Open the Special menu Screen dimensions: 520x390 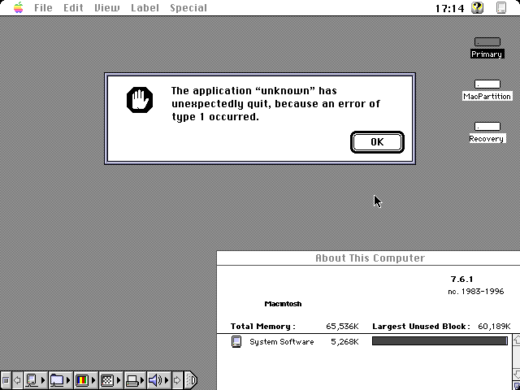pyautogui.click(x=188, y=7)
